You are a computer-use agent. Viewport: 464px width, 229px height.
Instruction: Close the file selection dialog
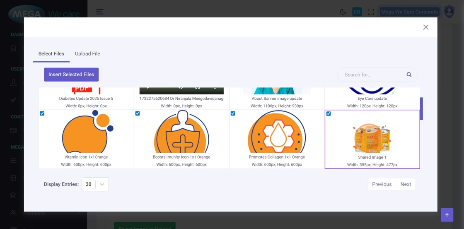pos(425,27)
